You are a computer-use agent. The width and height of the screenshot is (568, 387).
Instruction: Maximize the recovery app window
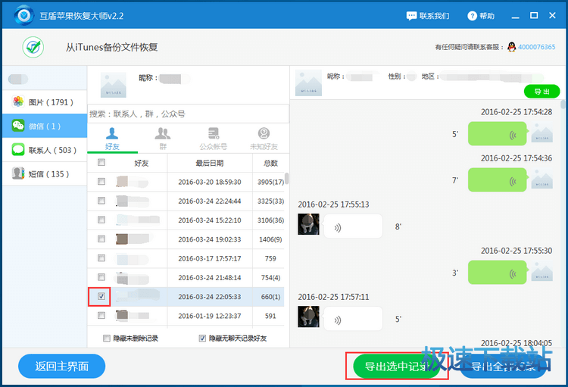tap(534, 16)
